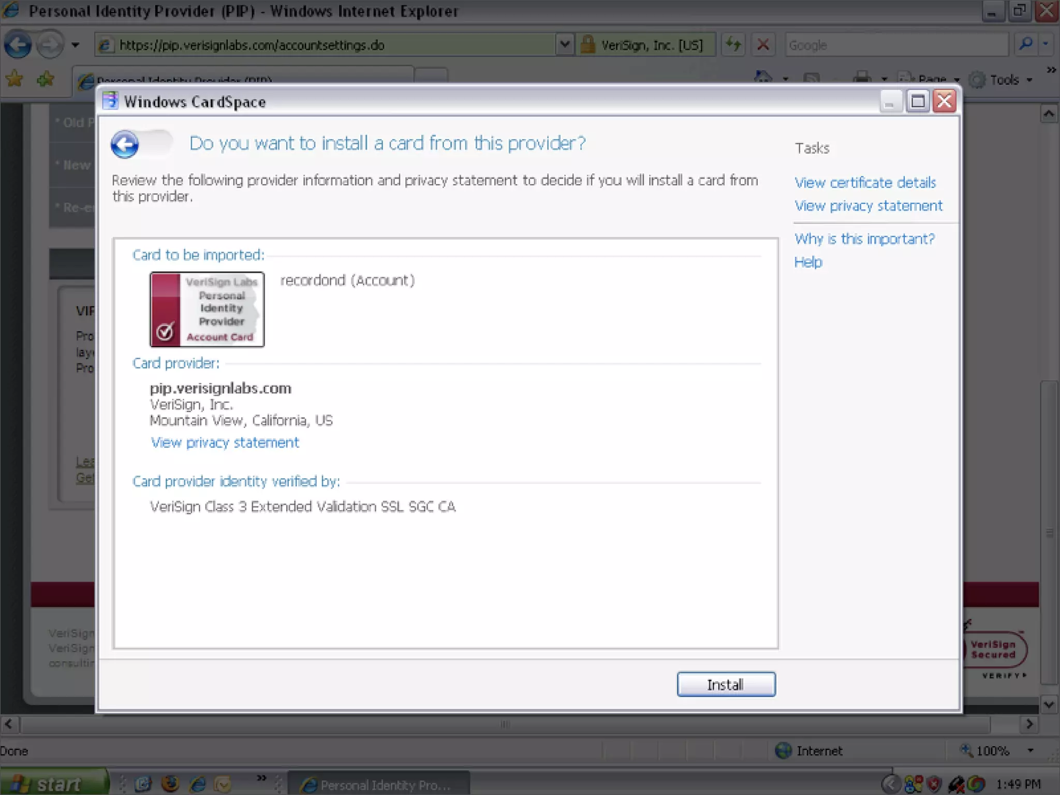1060x795 pixels.
Task: Click the red Stop loading icon
Action: [762, 45]
